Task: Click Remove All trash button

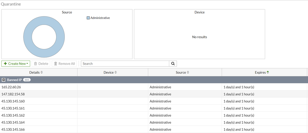Action: [64, 64]
